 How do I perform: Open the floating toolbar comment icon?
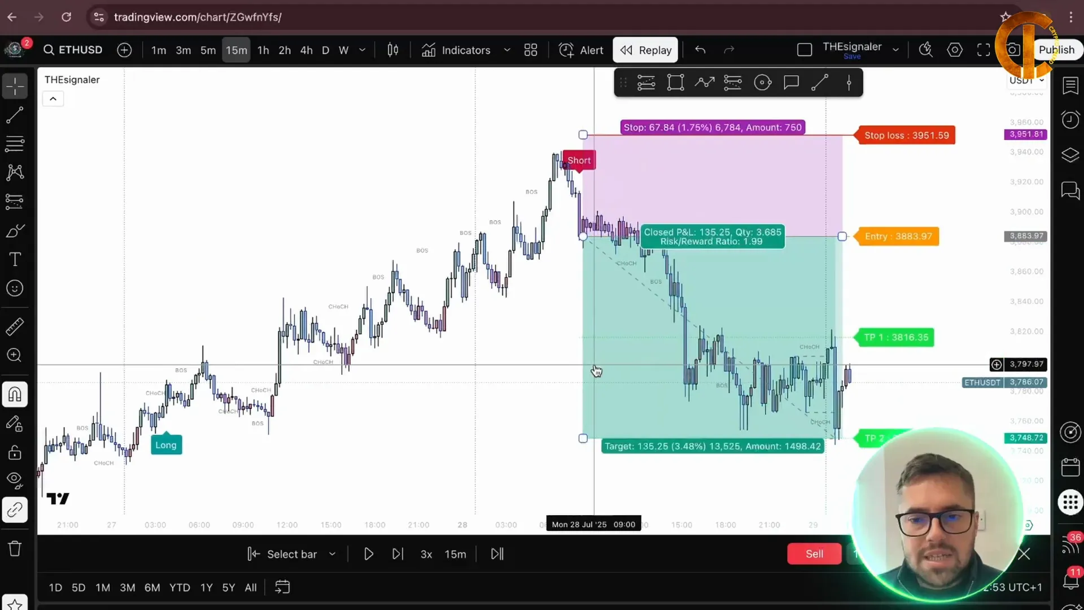pyautogui.click(x=791, y=83)
